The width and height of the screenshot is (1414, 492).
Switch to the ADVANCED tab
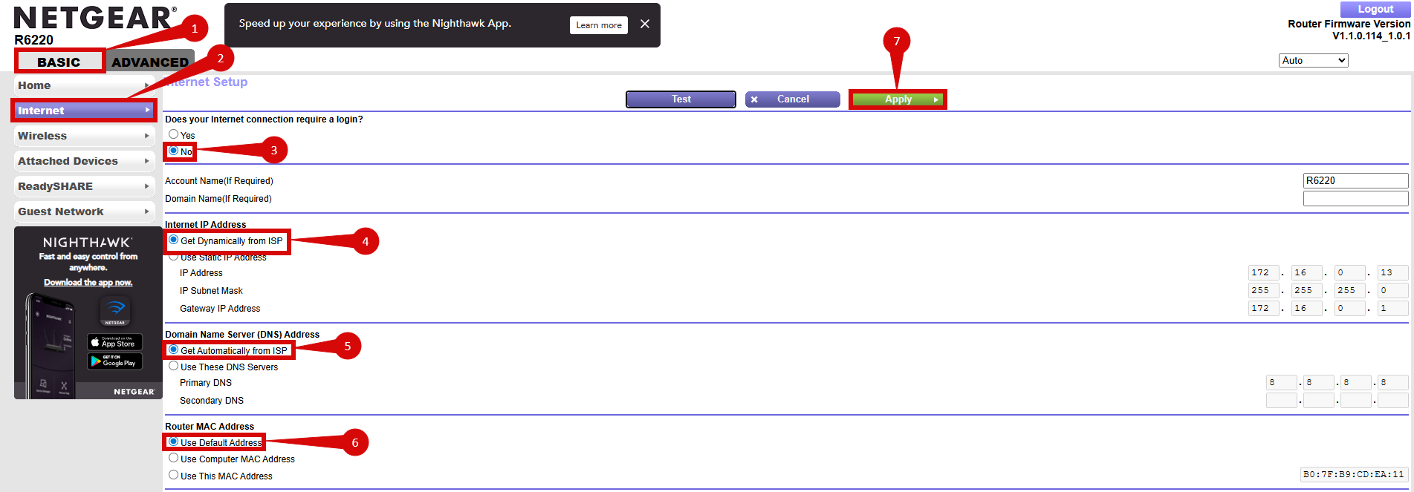[x=150, y=62]
